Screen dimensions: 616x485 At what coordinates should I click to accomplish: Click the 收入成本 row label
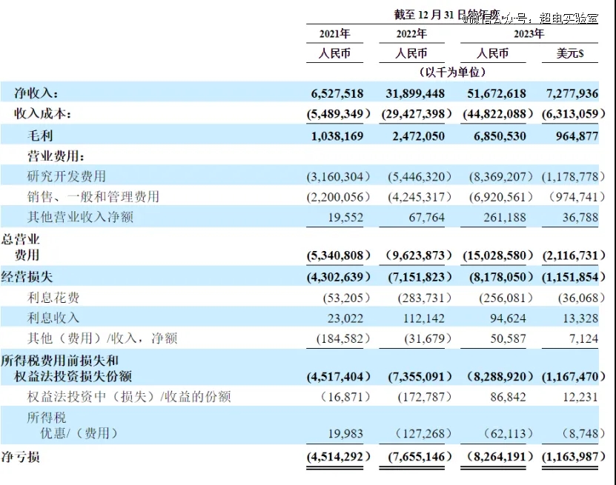[x=44, y=114]
